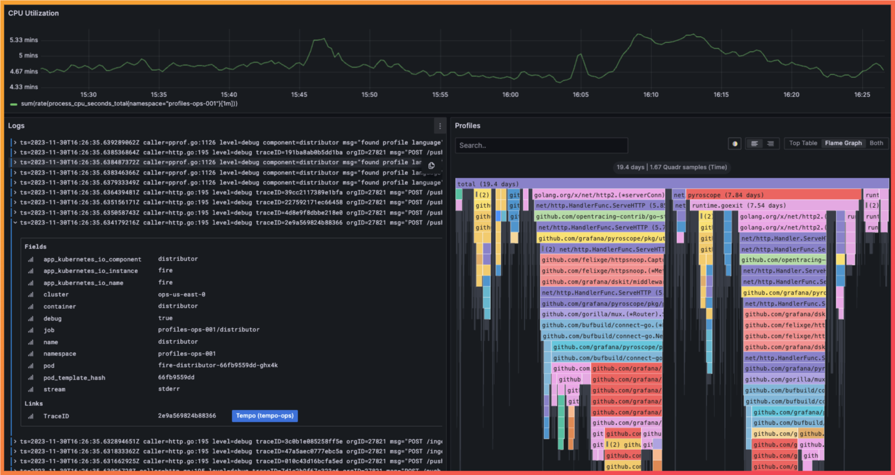Expand log line ending 637933349Z
This screenshot has width=895, height=475.
[x=15, y=183]
